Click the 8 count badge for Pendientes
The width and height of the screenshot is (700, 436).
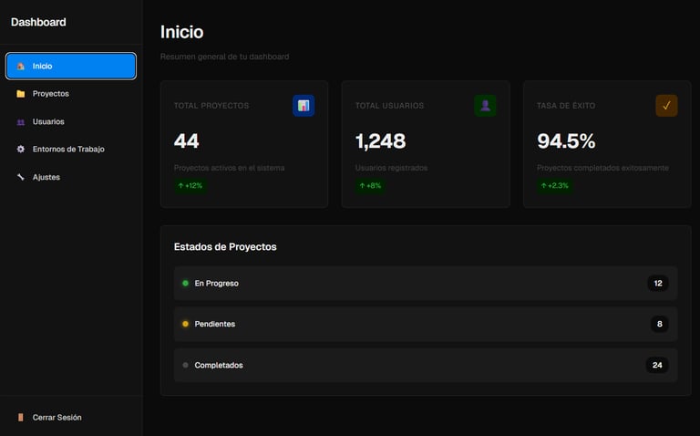659,324
